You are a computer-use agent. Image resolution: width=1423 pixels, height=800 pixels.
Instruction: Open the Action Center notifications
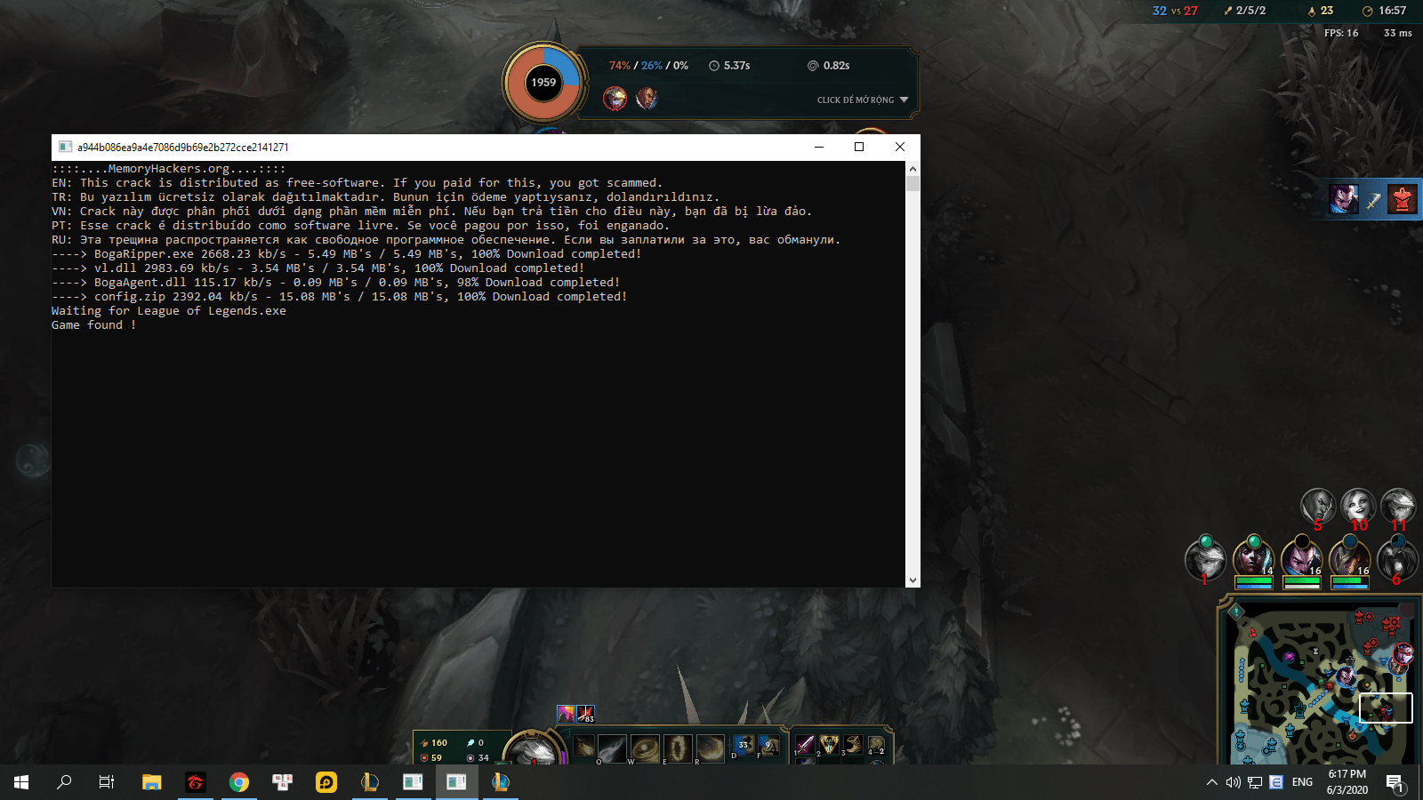1395,782
